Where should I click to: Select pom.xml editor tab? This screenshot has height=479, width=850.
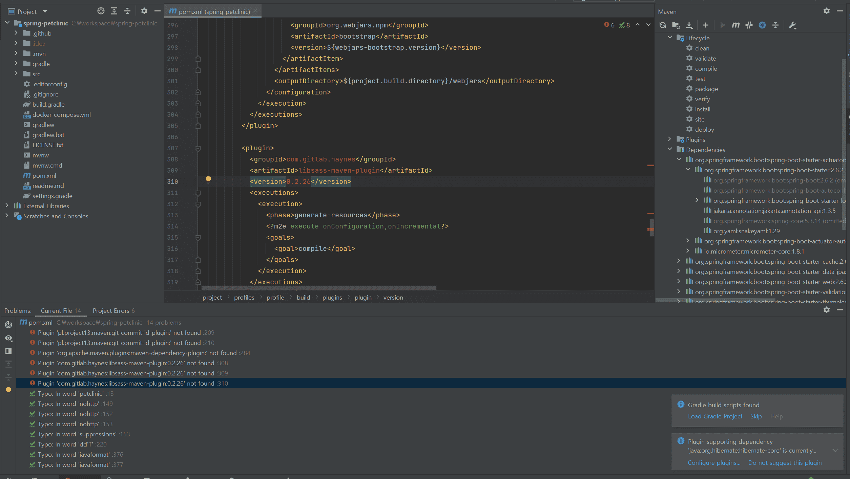click(213, 12)
